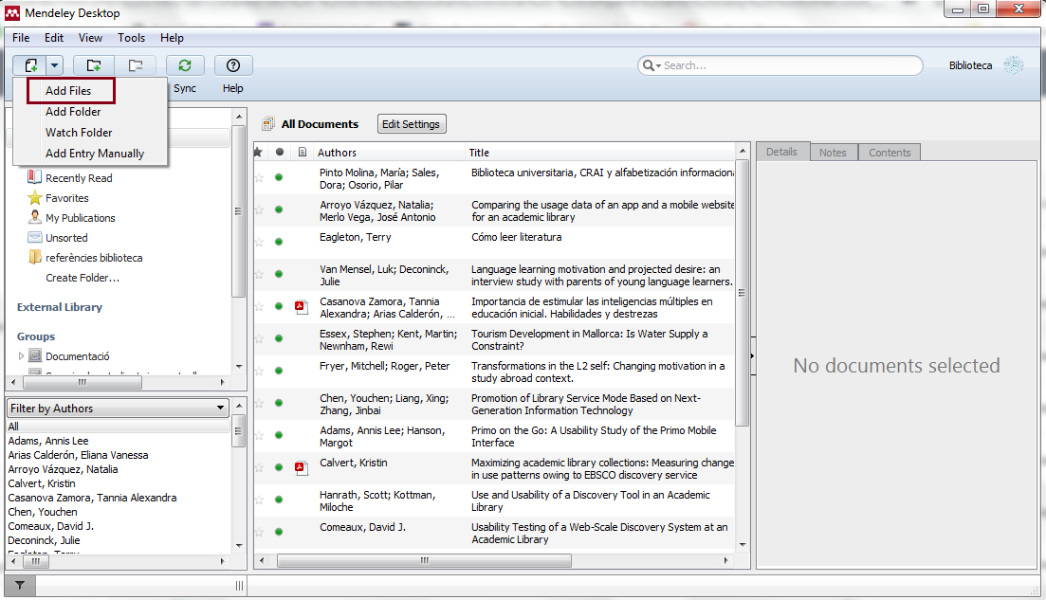Screen dimensions: 1046x600
Task: Open the Tools menu
Action: click(x=132, y=38)
